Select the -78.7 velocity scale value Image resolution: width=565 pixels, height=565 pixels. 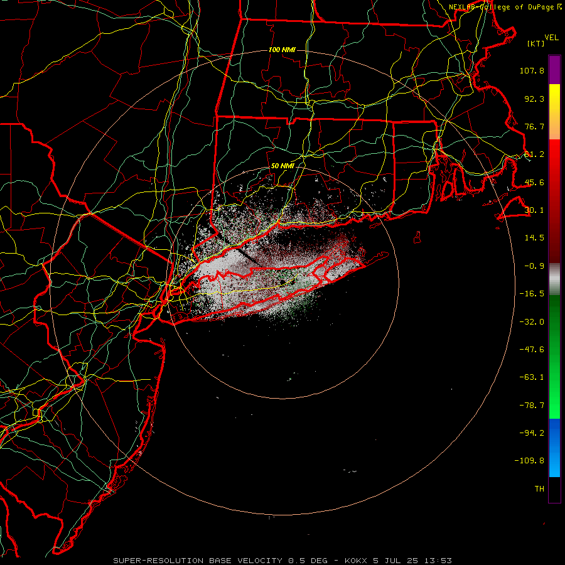532,406
